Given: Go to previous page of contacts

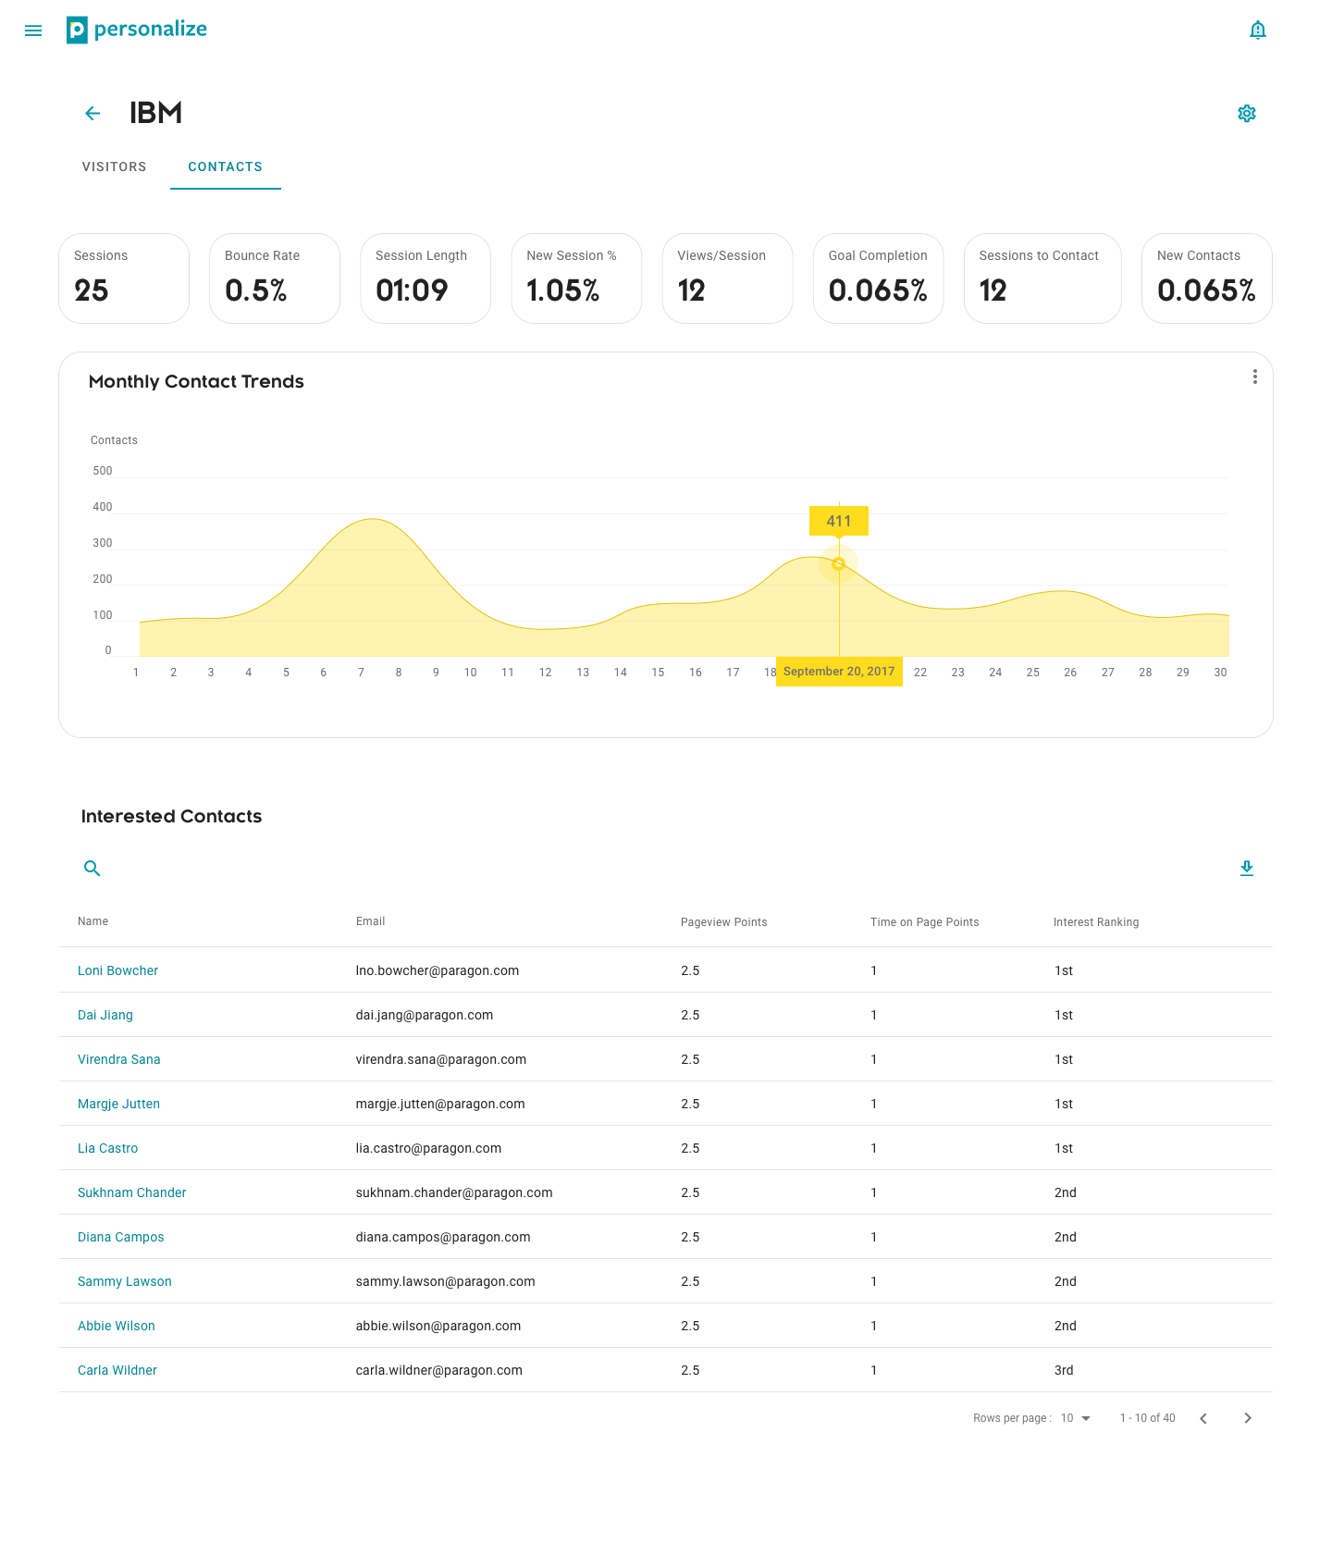Looking at the screenshot, I should click(x=1203, y=1418).
